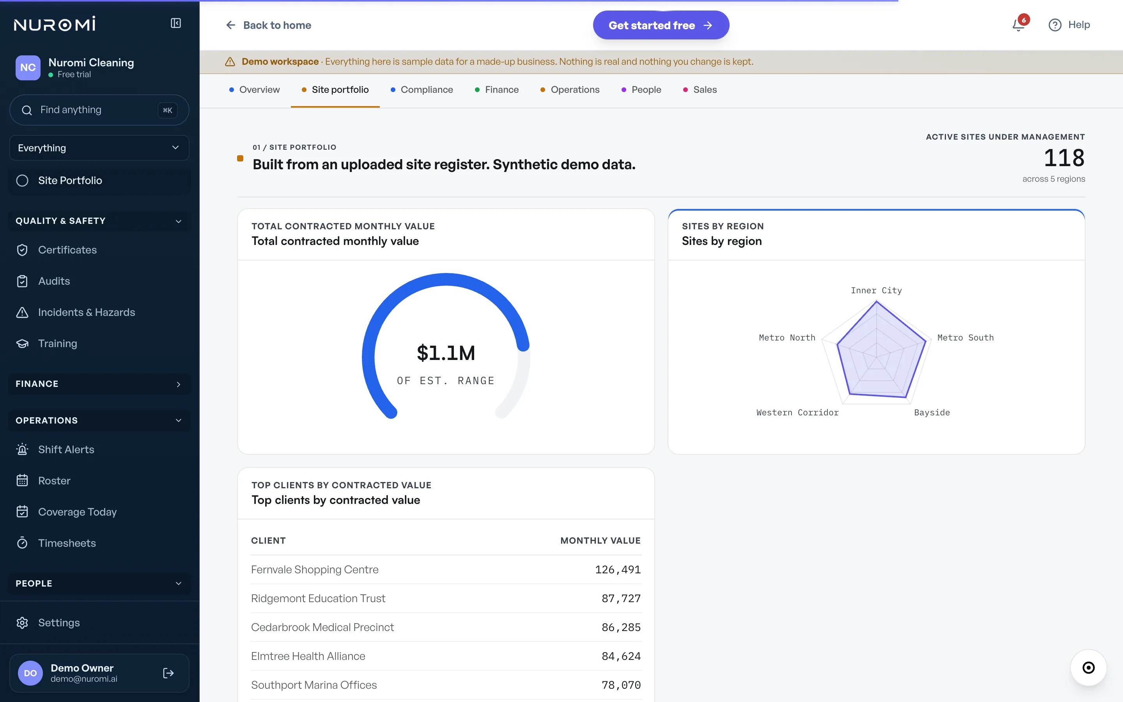Click the 118 active sites figure
Image resolution: width=1123 pixels, height=702 pixels.
1064,158
